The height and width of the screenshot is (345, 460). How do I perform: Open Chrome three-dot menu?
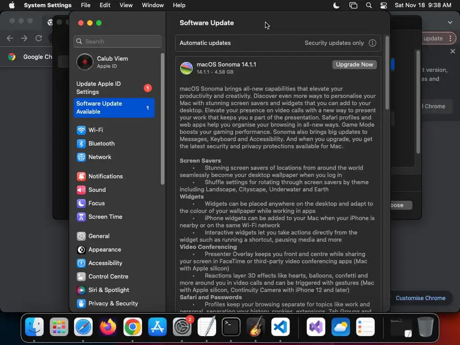450,39
